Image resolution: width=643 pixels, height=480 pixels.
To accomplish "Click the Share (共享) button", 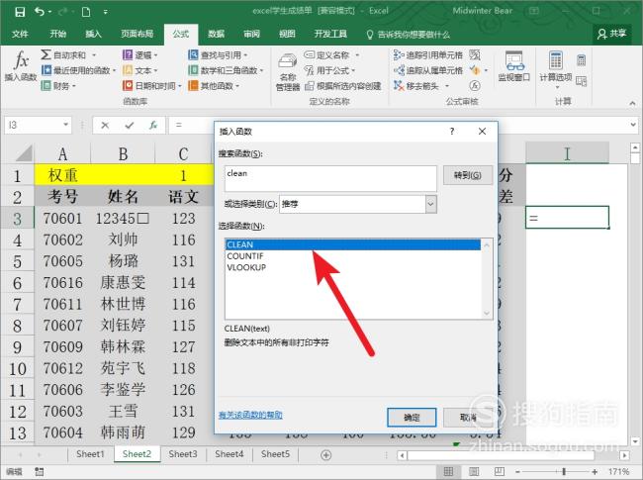I will 611,34.
